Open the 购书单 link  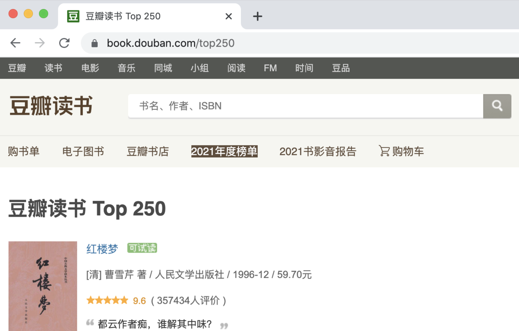click(x=24, y=151)
